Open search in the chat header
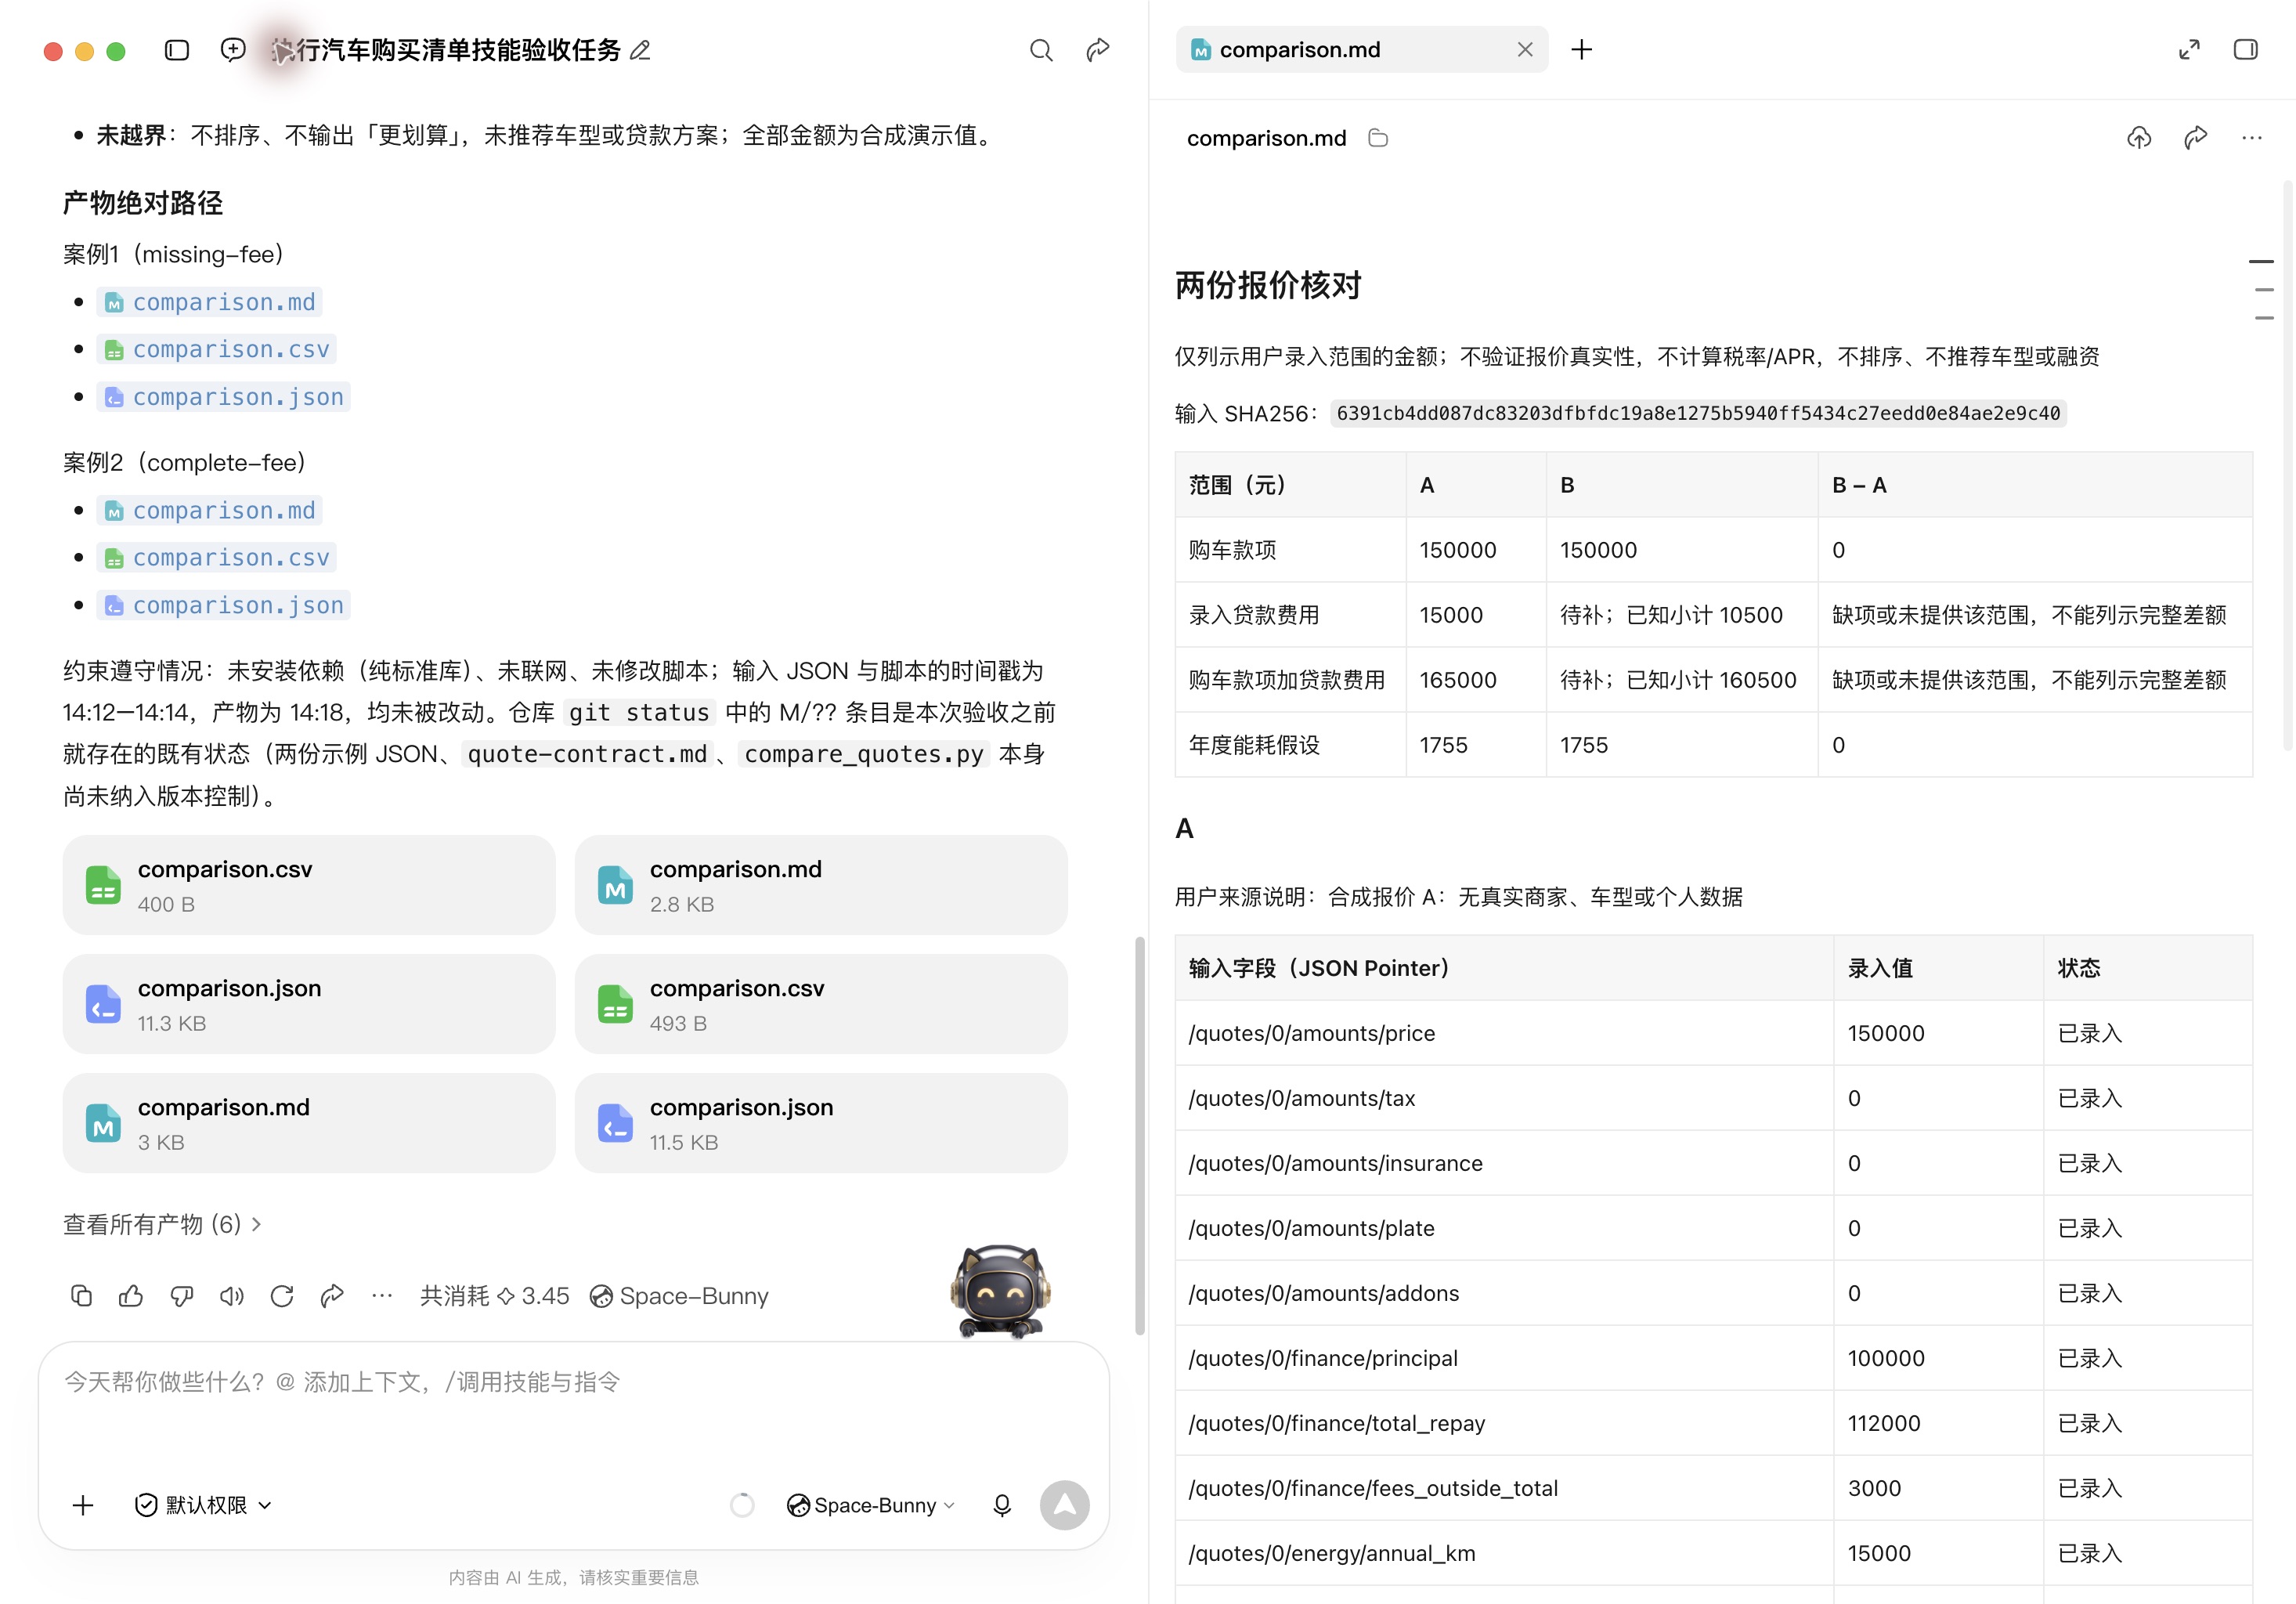The height and width of the screenshot is (1604, 2296). tap(1041, 50)
